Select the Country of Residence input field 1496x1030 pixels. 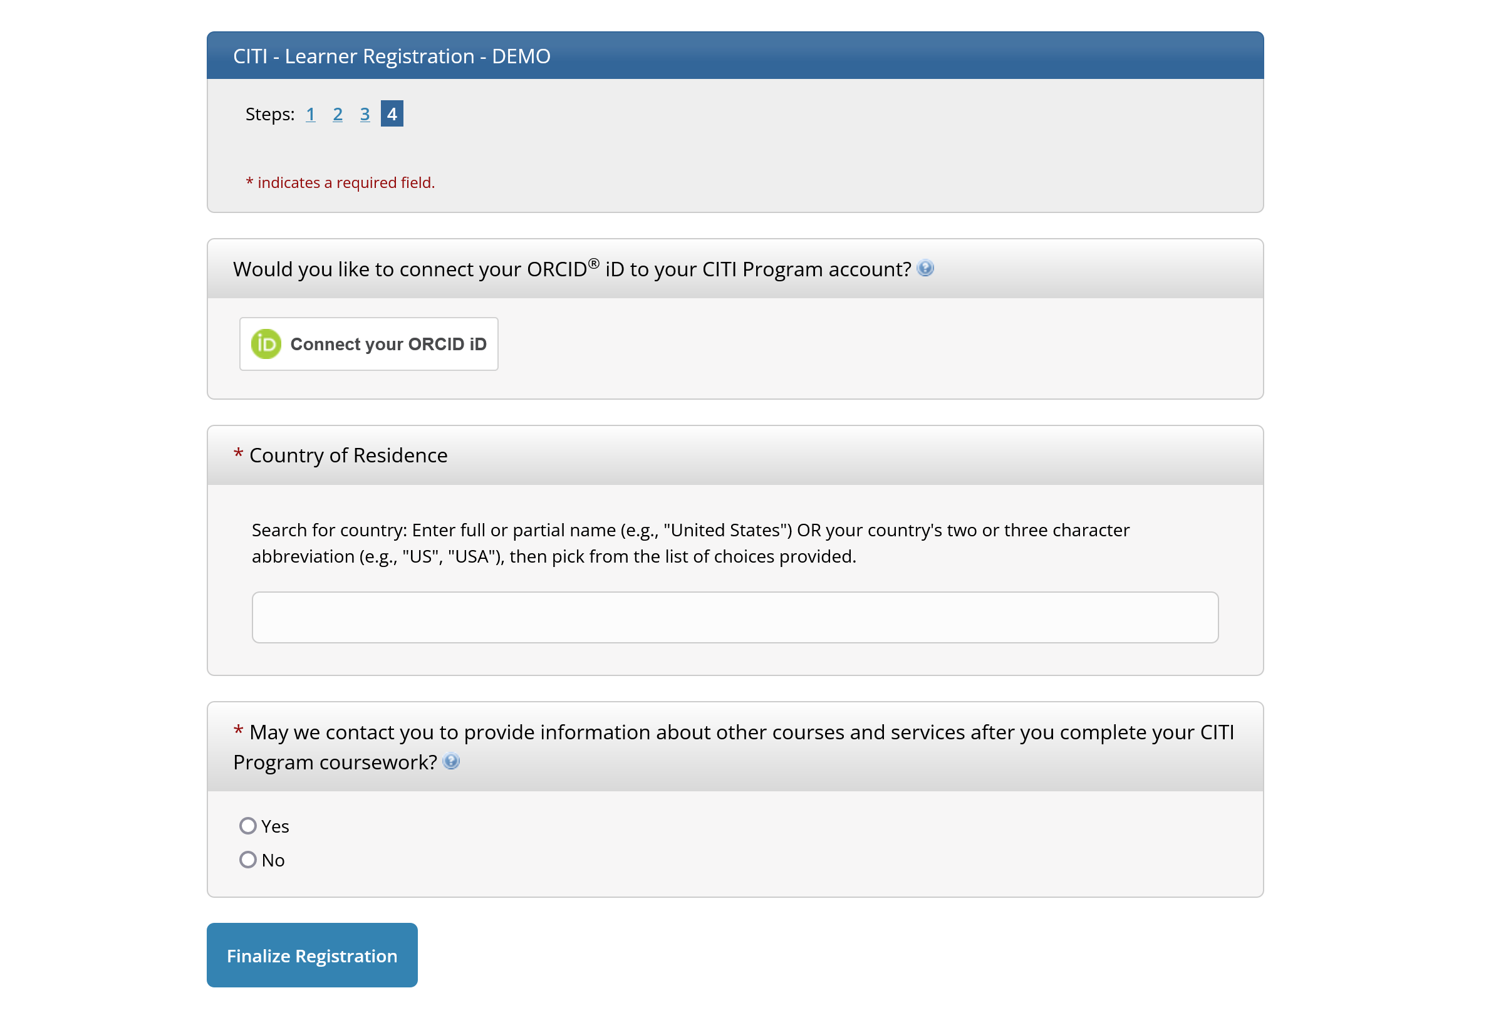coord(735,617)
